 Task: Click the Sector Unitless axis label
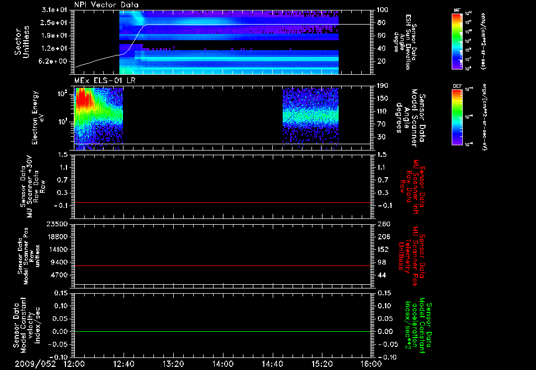[22, 42]
